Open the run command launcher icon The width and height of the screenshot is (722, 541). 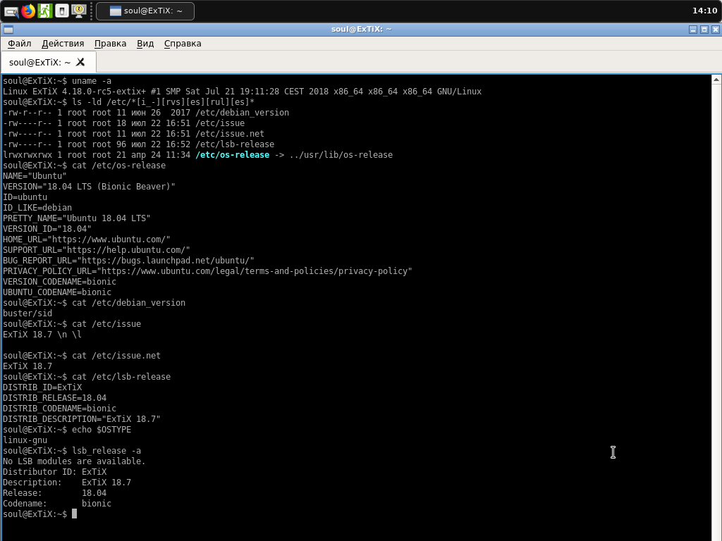pyautogui.click(x=11, y=11)
